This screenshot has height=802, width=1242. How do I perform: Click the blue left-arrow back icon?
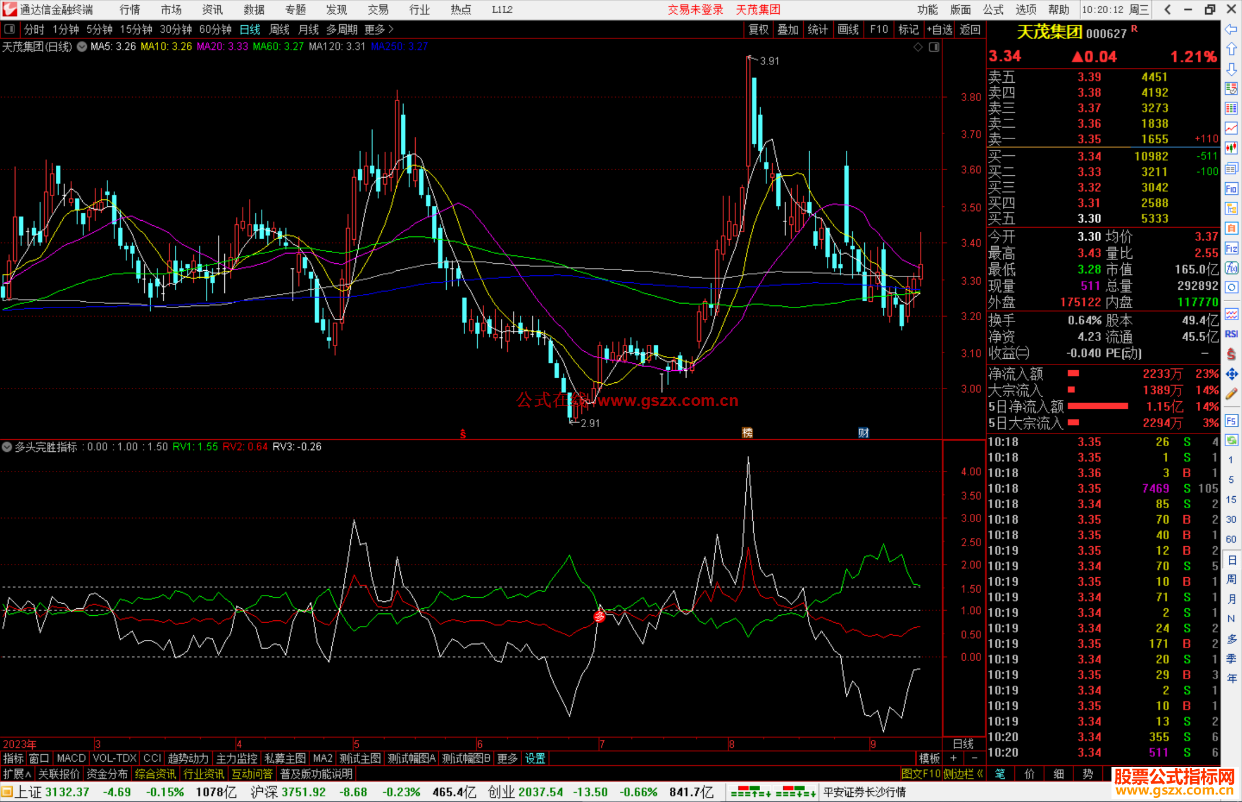1231,29
